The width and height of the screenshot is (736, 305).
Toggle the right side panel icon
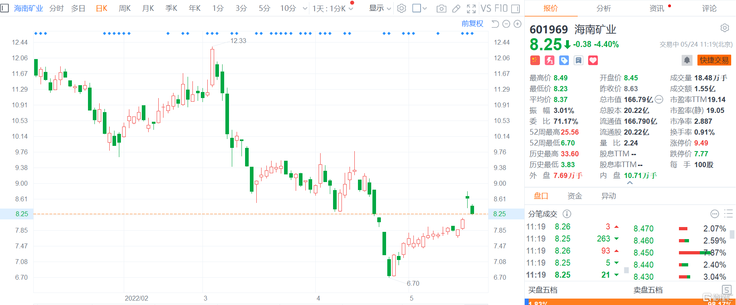tap(515, 8)
